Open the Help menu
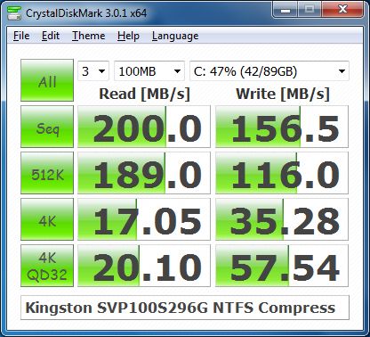 [x=128, y=36]
